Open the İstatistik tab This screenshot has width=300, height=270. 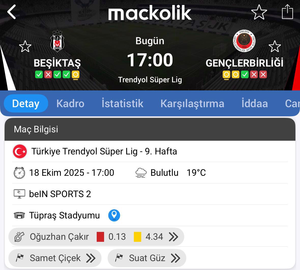point(122,104)
